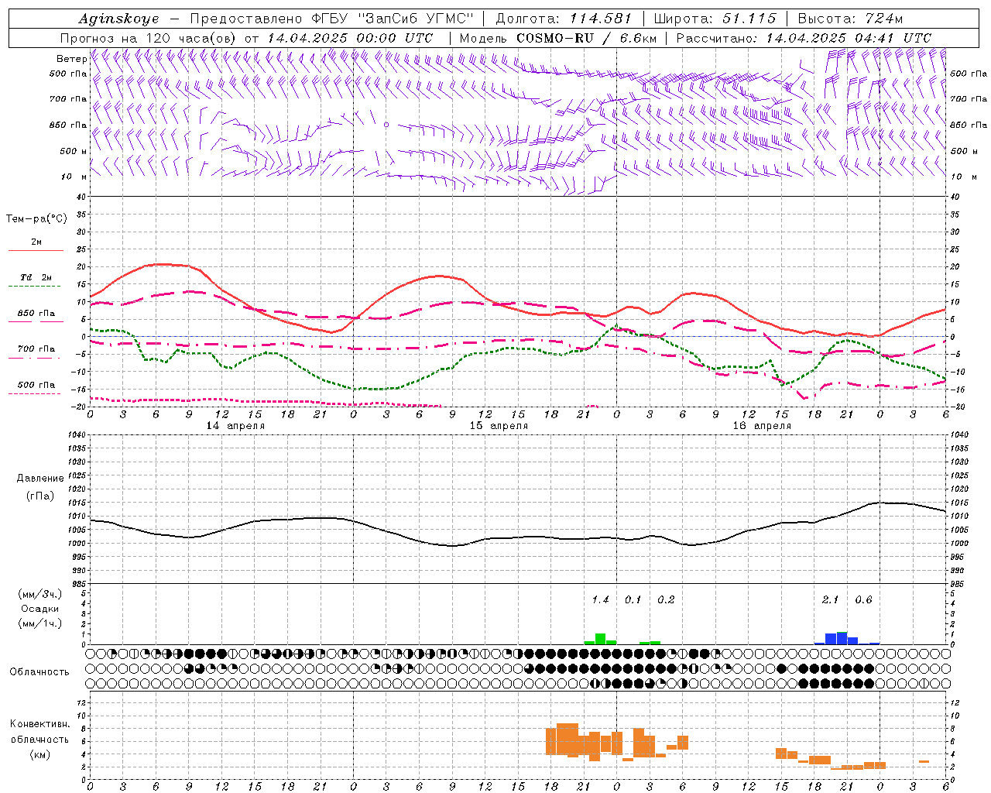Click the longitude value 114.581
Viewport: 991px width, 793px height.
600,19
